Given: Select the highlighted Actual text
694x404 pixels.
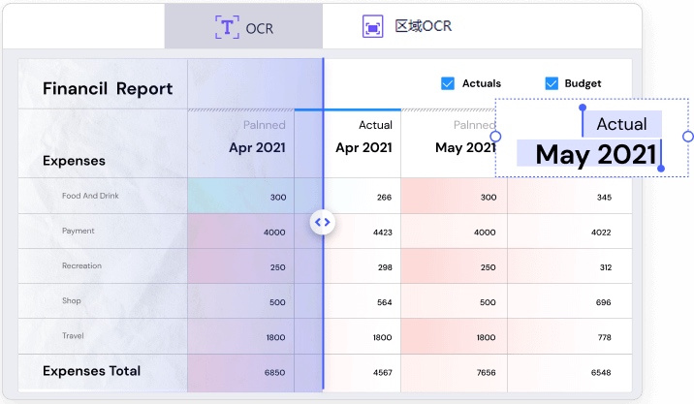Looking at the screenshot, I should (621, 124).
